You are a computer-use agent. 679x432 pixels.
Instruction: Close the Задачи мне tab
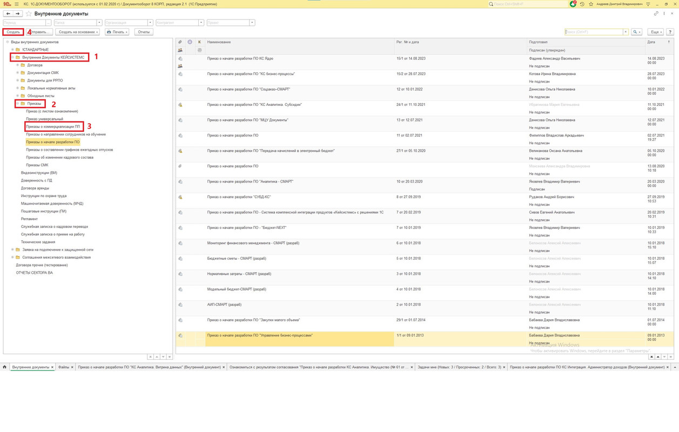pyautogui.click(x=504, y=367)
